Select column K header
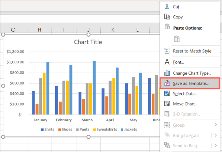Image resolution: width=222 pixels, height=152 pixels. [x=113, y=30]
